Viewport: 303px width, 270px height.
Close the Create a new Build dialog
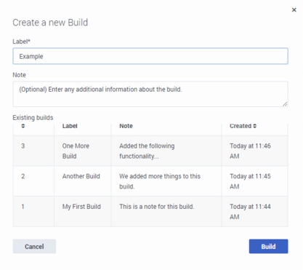[x=294, y=9]
